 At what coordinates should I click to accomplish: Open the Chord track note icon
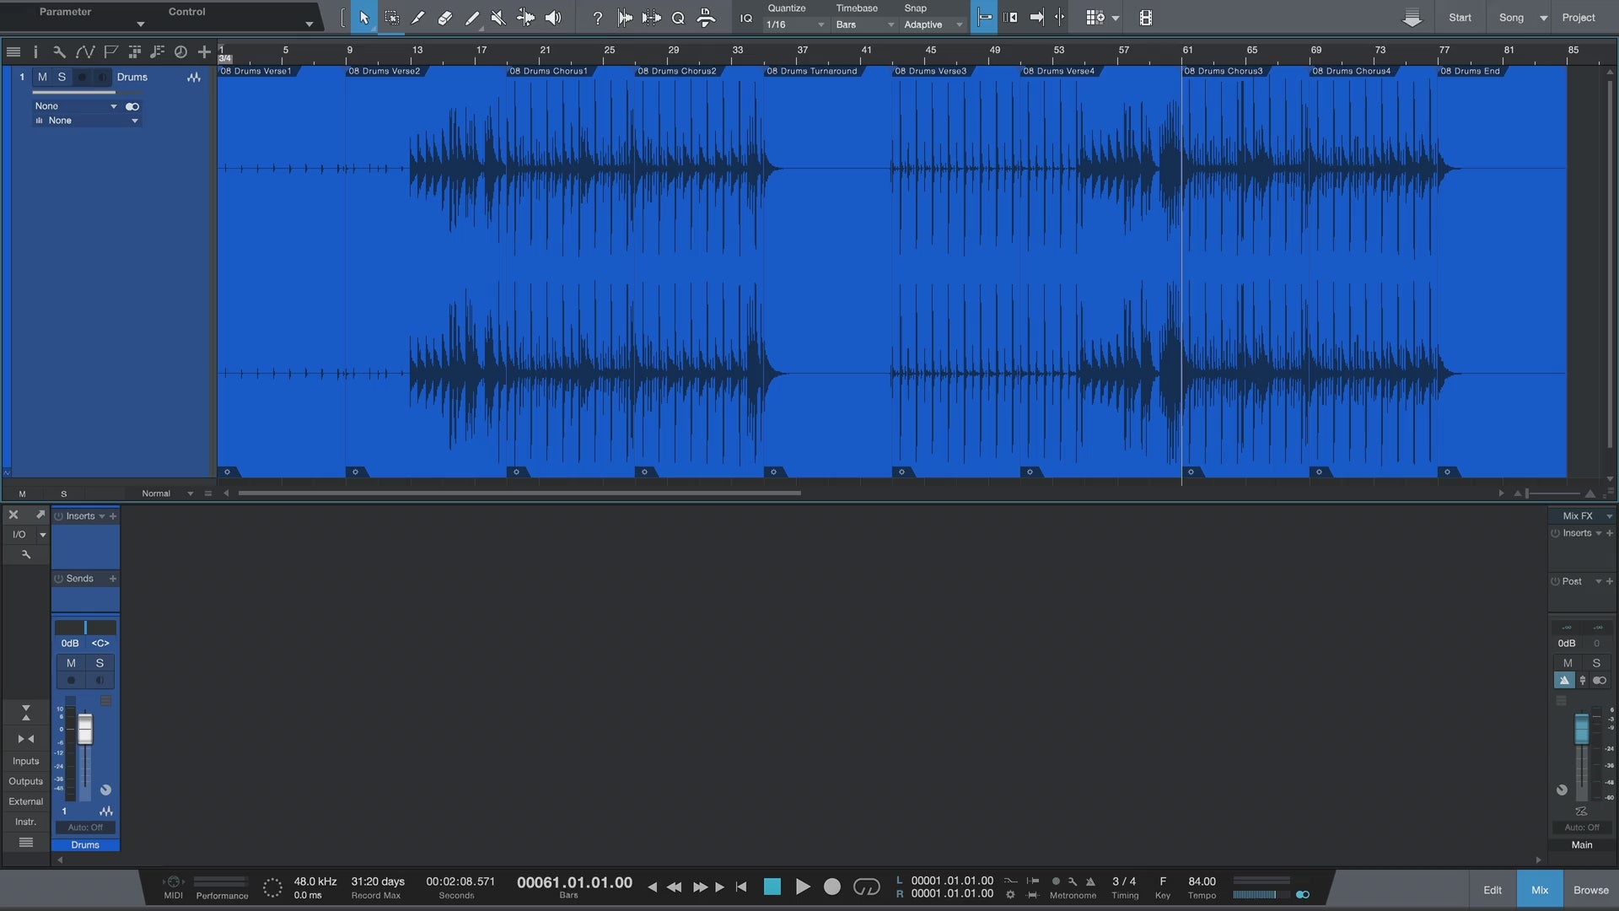click(157, 52)
